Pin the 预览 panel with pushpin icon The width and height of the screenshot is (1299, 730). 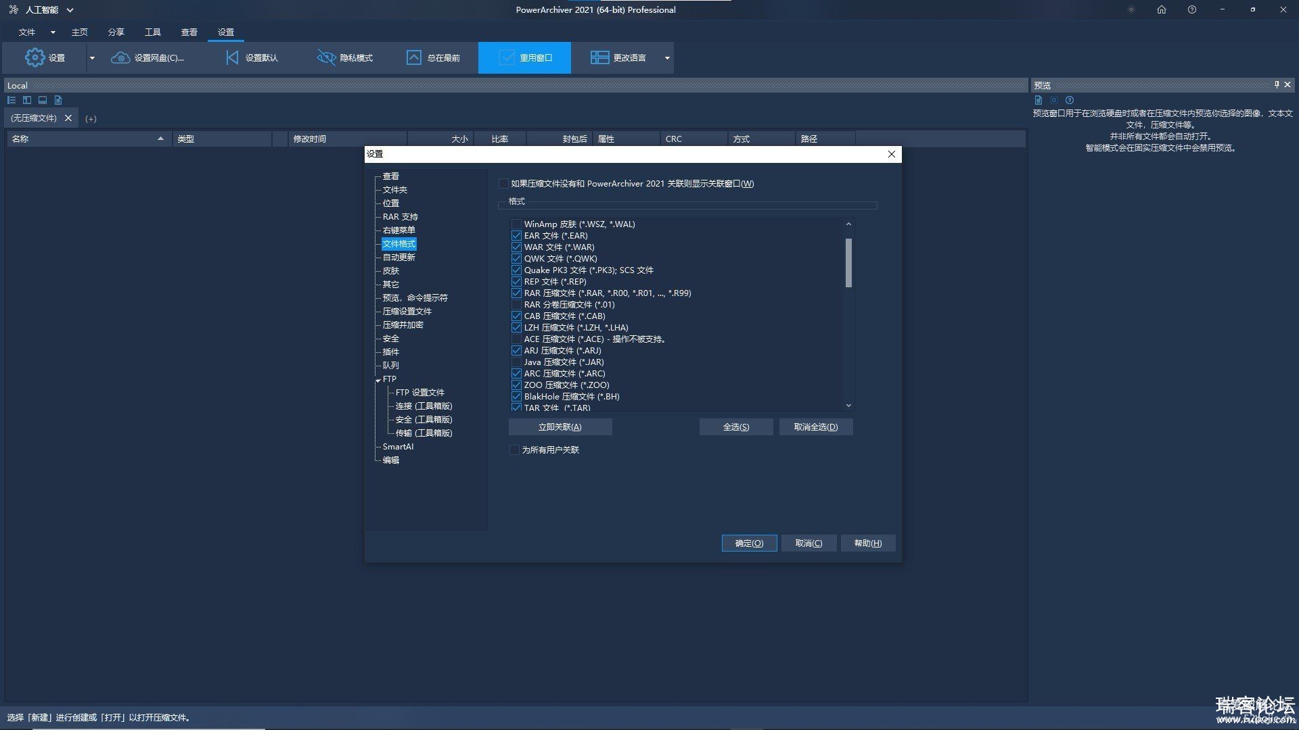1277,84
